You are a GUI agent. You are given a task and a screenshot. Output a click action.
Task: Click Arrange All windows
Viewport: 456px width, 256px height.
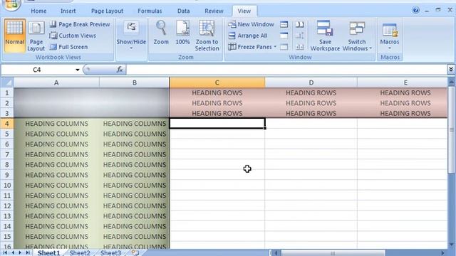click(248, 36)
